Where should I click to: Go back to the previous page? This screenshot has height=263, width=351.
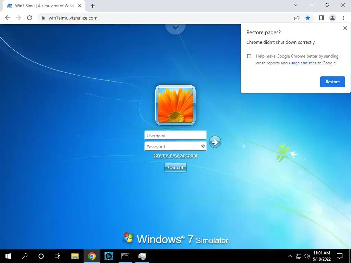click(8, 18)
